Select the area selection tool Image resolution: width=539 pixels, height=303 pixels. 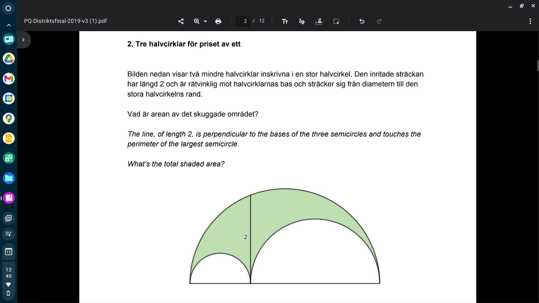[336, 21]
